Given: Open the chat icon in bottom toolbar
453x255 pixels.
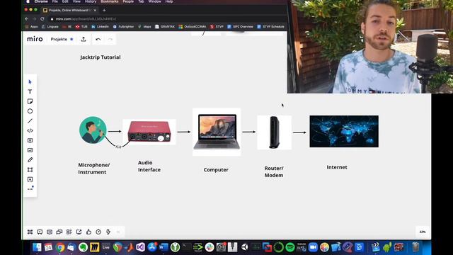Looking at the screenshot, I should [x=59, y=232].
